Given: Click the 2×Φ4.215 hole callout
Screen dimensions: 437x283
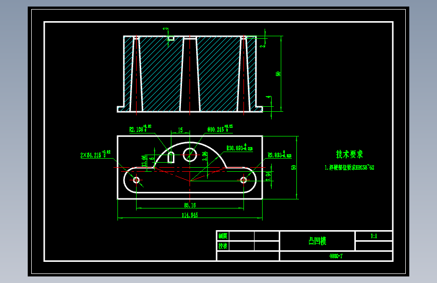Looking at the screenshot, I should (95, 155).
